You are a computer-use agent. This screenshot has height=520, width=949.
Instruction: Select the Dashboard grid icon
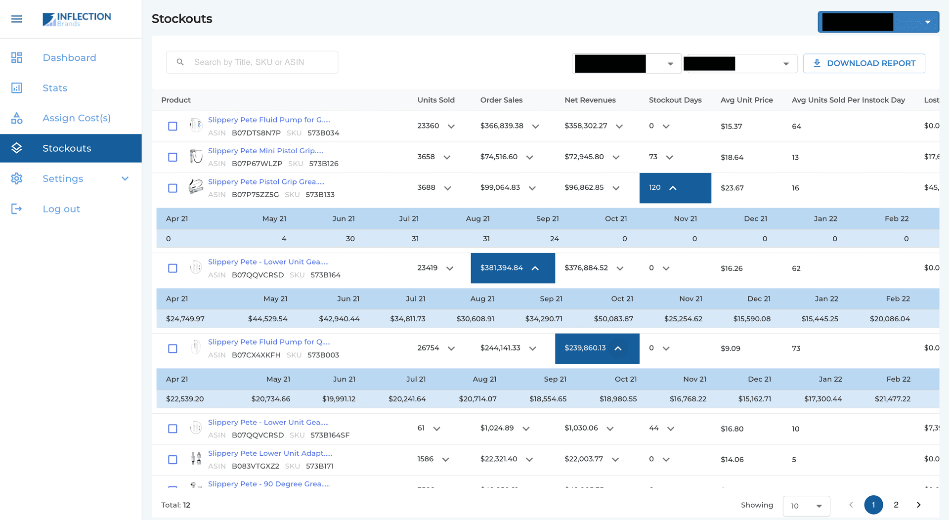(x=16, y=58)
